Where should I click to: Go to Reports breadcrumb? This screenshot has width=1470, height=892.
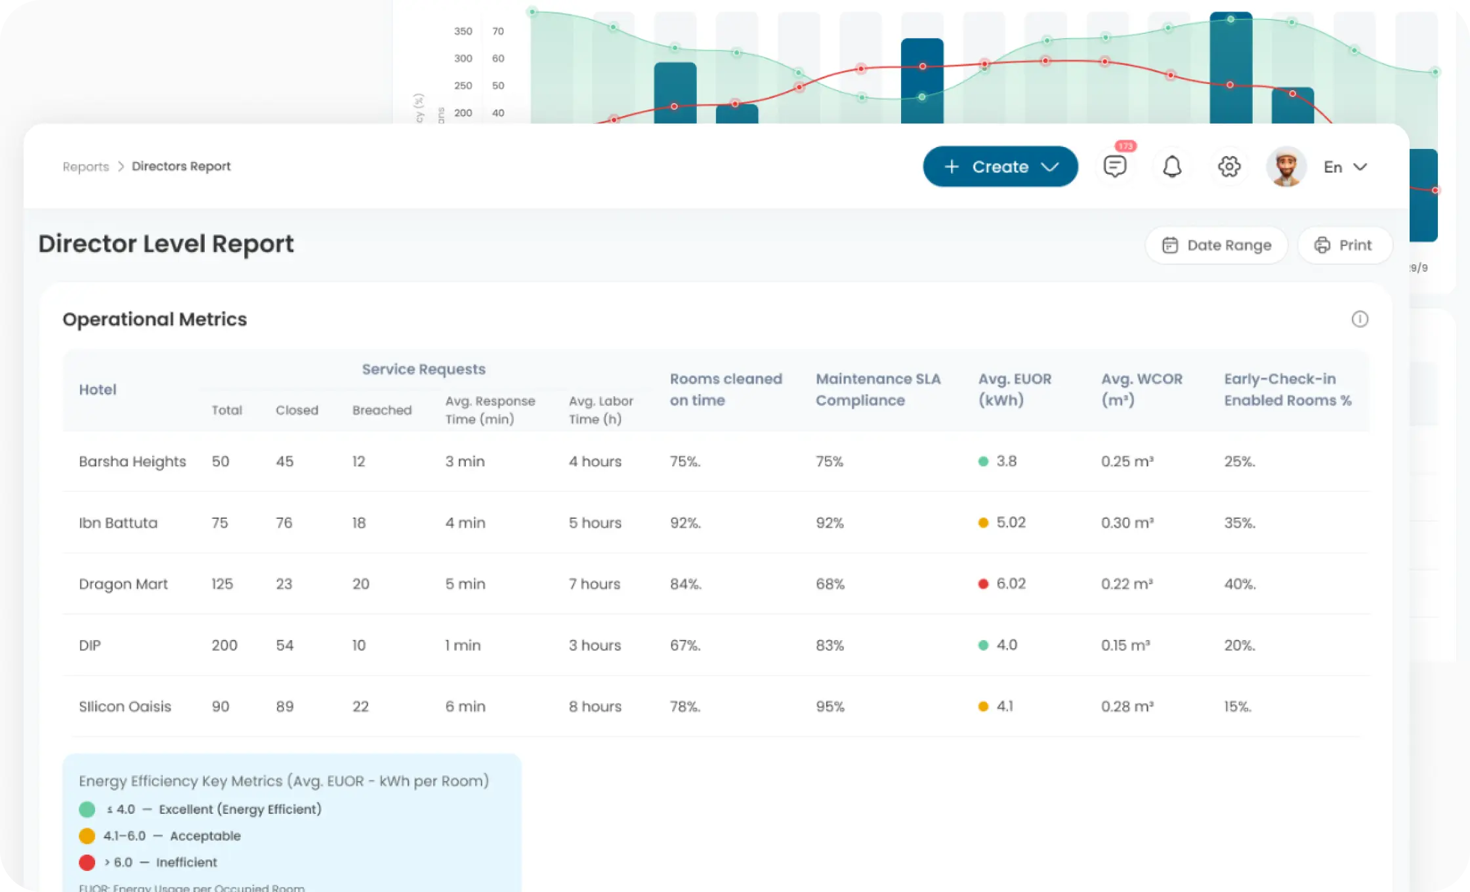pyautogui.click(x=85, y=167)
